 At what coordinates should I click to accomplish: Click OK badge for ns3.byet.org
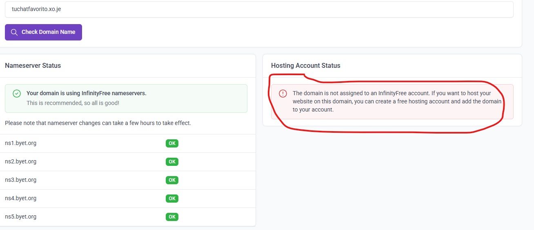click(172, 180)
